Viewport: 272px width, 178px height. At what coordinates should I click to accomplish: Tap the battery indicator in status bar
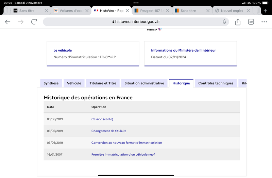[265, 3]
